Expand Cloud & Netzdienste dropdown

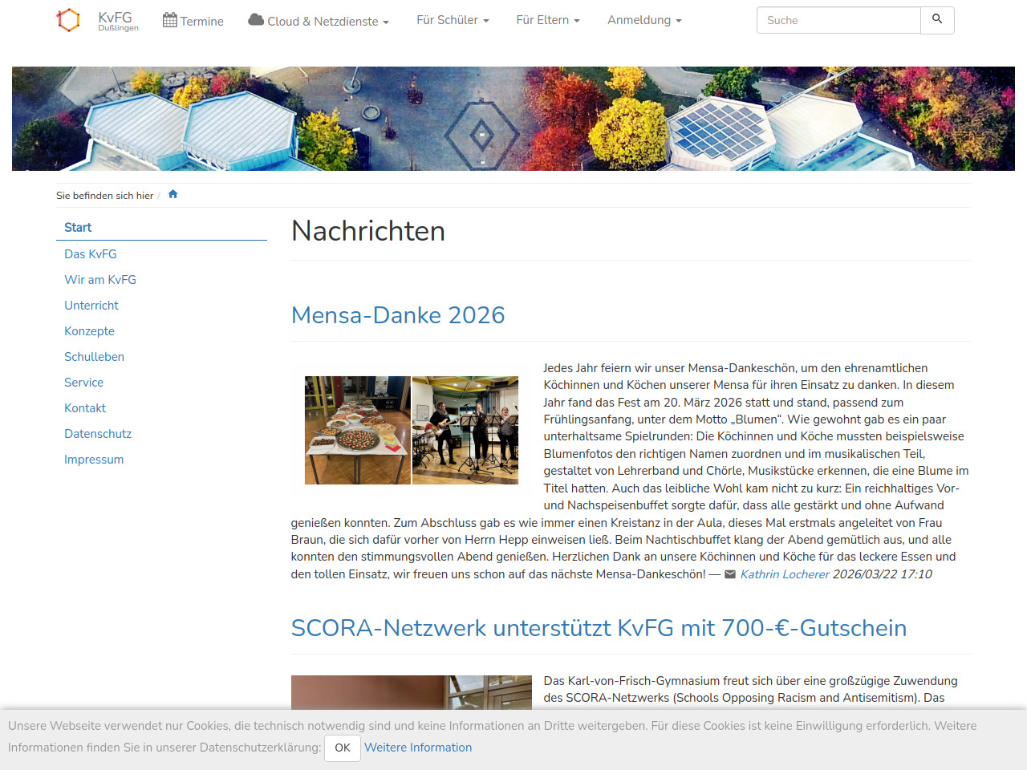tap(319, 21)
